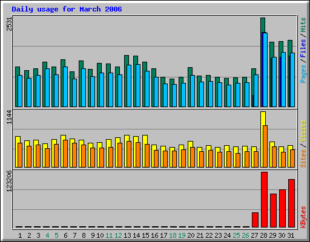Select the red KBytes bar for day 27

pyautogui.click(x=255, y=220)
